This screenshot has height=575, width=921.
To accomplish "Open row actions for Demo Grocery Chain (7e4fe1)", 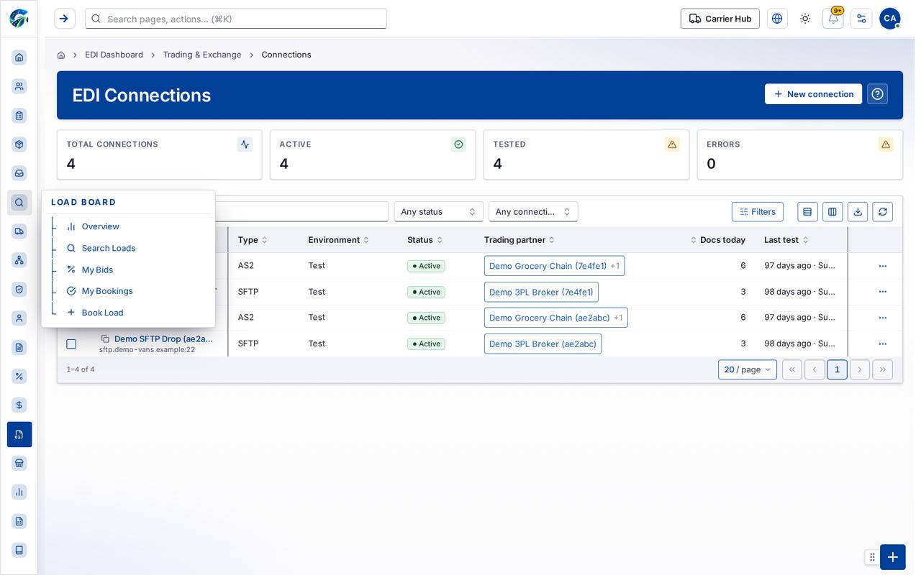I will [x=883, y=266].
